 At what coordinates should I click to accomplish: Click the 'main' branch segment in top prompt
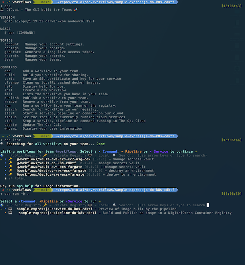click(x=44, y=2)
